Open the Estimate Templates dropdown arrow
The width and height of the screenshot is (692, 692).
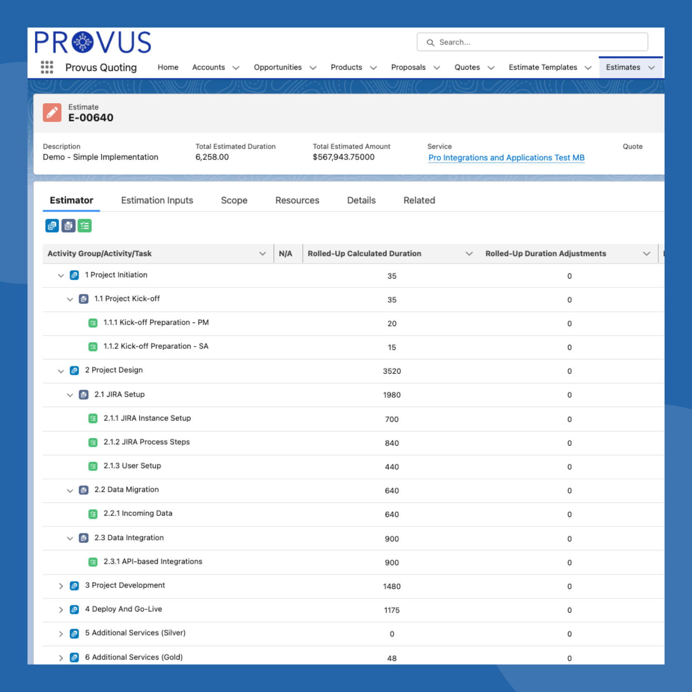point(588,68)
